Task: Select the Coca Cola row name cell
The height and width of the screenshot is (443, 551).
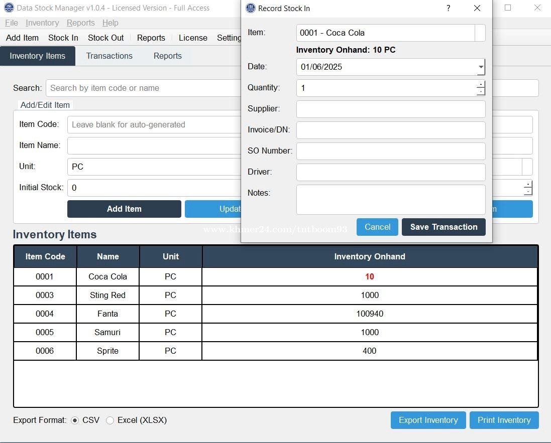Action: [x=108, y=276]
